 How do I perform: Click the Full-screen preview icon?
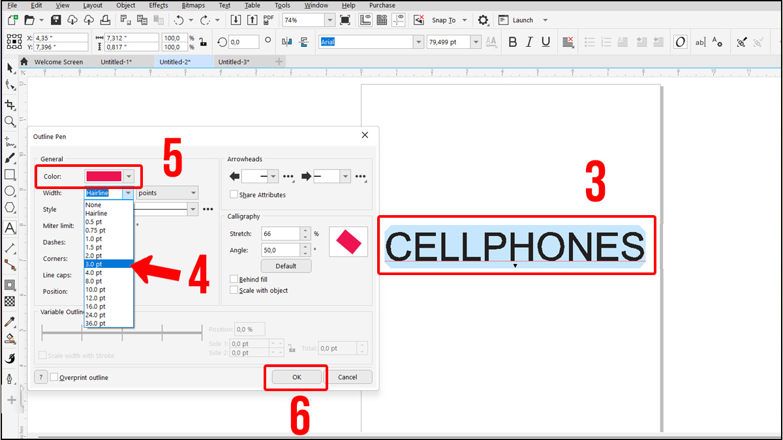pos(346,20)
